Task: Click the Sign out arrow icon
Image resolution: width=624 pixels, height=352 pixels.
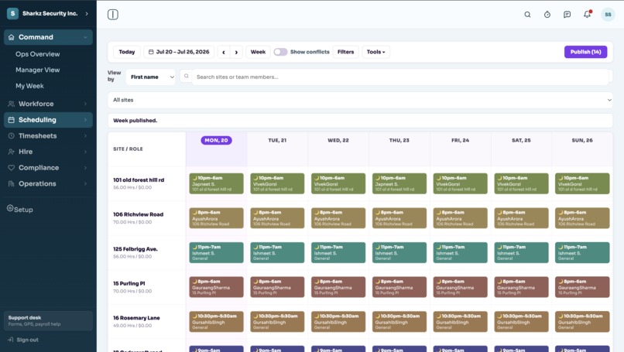Action: (10, 340)
